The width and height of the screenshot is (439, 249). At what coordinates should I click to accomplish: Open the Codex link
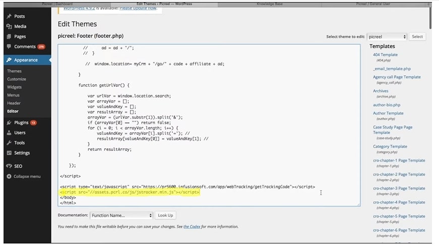point(192,227)
